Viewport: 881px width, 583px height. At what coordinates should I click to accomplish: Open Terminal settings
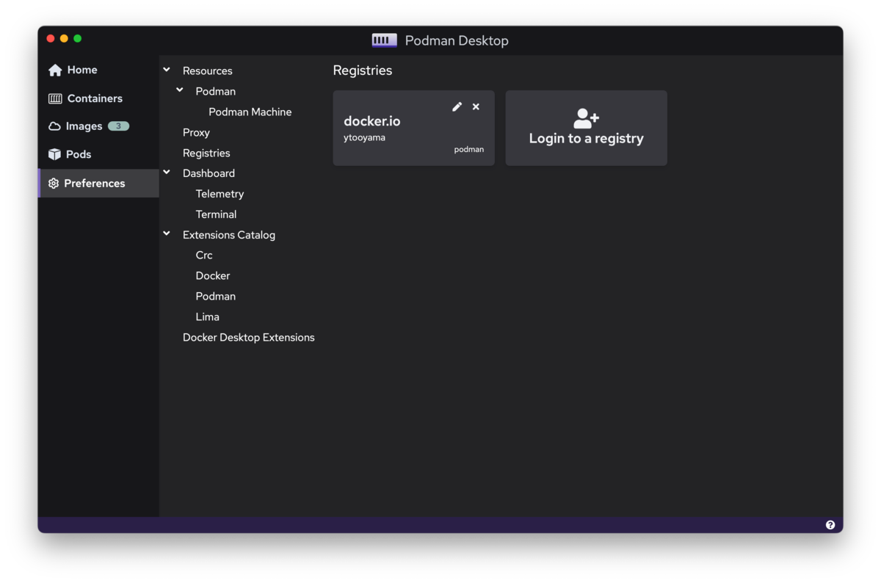tap(216, 214)
